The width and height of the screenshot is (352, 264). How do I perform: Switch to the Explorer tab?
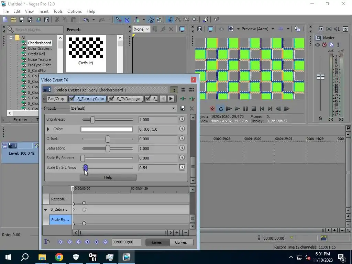pyautogui.click(x=20, y=120)
